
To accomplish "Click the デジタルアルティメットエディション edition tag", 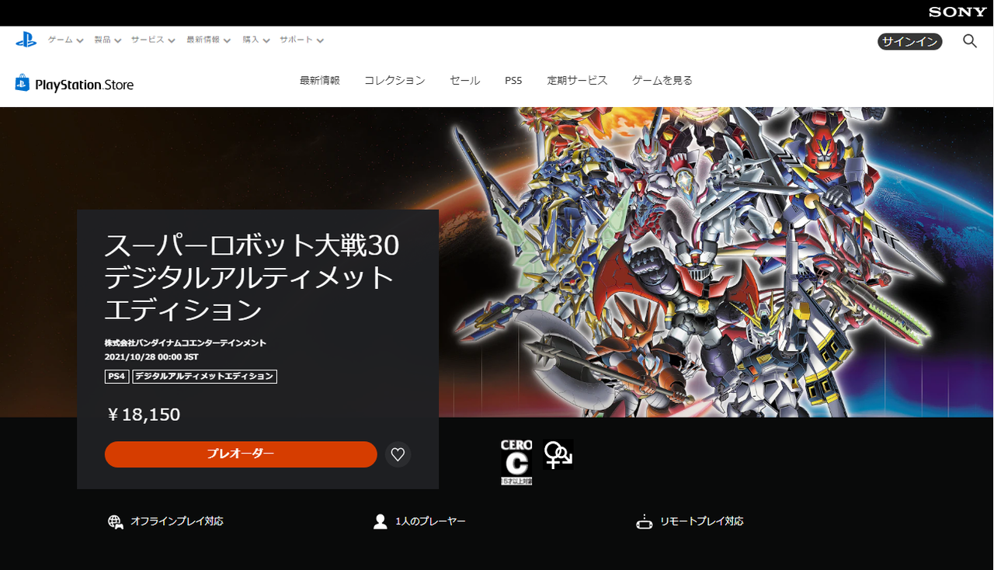I will (205, 377).
